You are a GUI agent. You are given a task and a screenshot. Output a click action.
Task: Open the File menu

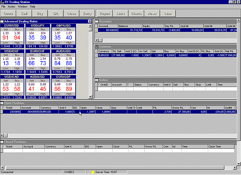[x=3, y=6]
